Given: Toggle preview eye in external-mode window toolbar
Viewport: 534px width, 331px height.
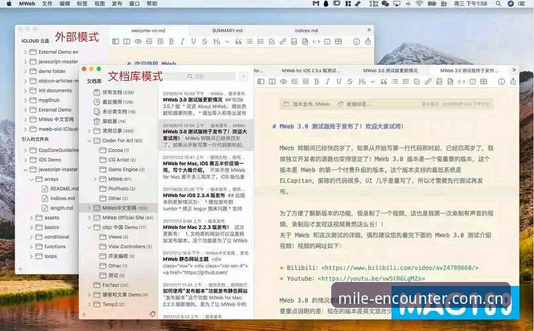Looking at the screenshot, I should 138,42.
